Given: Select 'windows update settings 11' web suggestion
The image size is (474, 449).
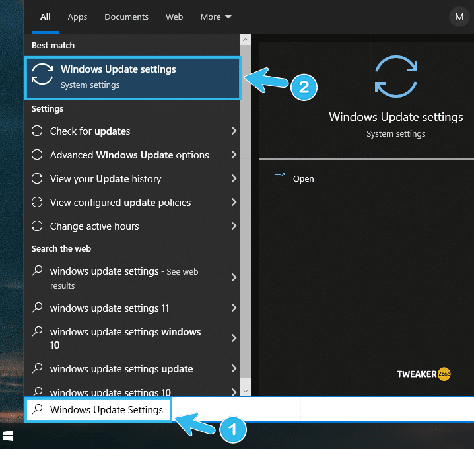Looking at the screenshot, I should point(133,308).
